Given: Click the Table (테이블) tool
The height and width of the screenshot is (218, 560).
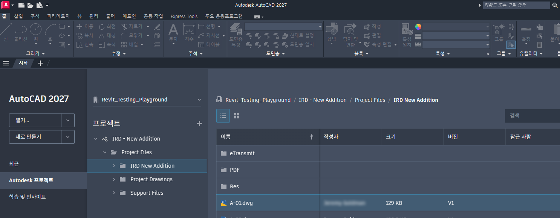Looking at the screenshot, I should tap(208, 44).
